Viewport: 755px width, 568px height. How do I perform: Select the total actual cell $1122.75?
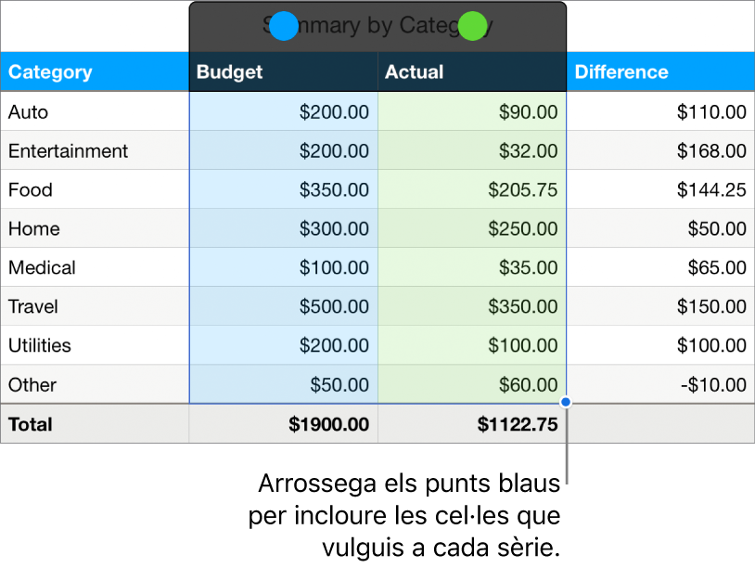tap(471, 425)
